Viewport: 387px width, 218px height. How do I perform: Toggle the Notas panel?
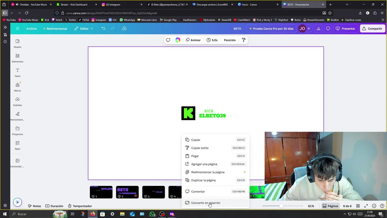[34, 206]
